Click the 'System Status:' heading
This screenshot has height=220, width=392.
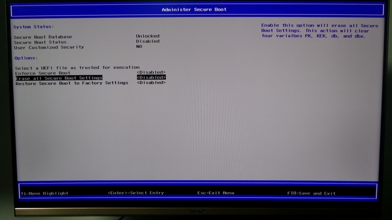[x=33, y=27]
